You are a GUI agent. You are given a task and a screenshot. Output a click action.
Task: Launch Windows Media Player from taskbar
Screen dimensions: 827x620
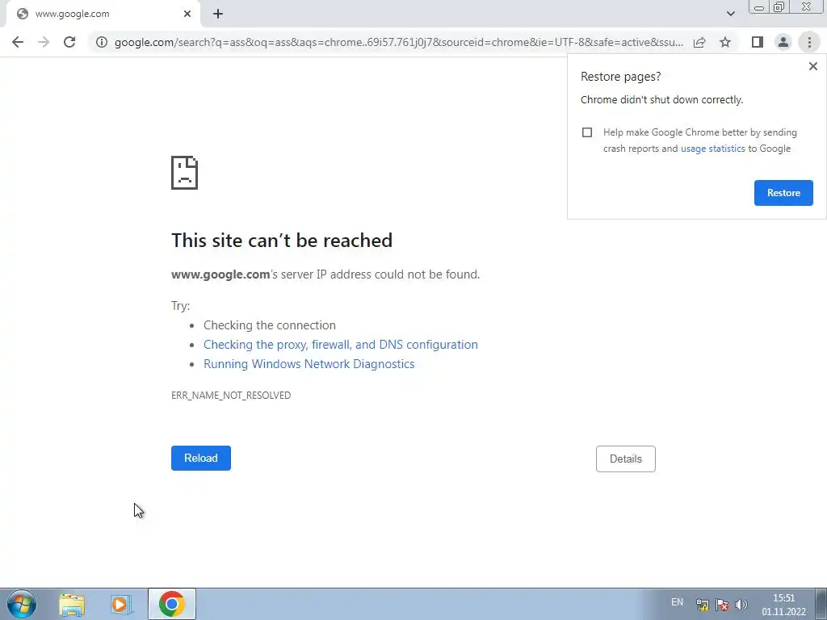(121, 605)
